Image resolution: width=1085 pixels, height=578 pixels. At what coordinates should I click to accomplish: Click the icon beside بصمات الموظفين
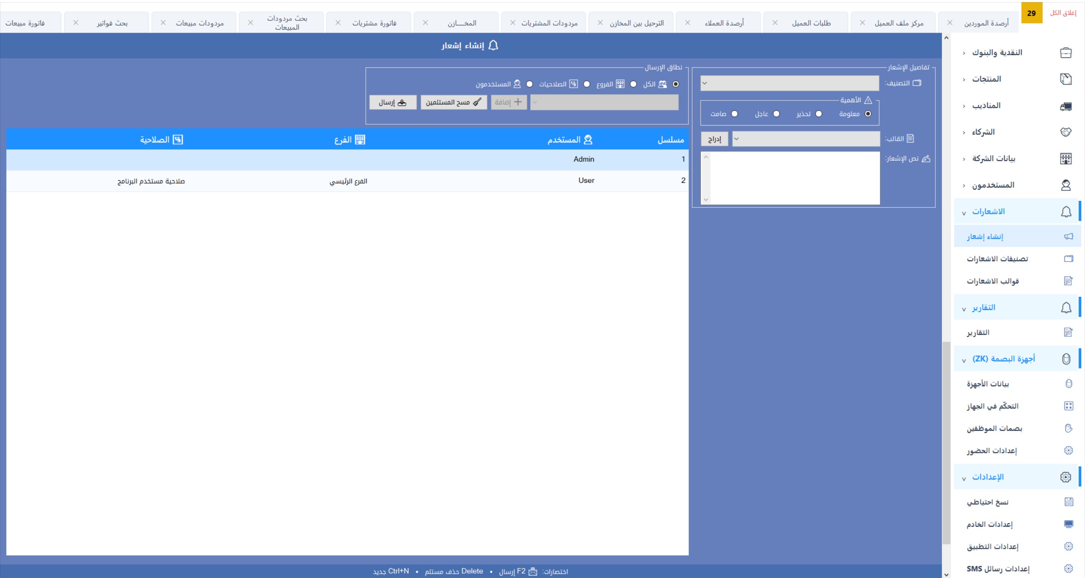coord(1068,428)
